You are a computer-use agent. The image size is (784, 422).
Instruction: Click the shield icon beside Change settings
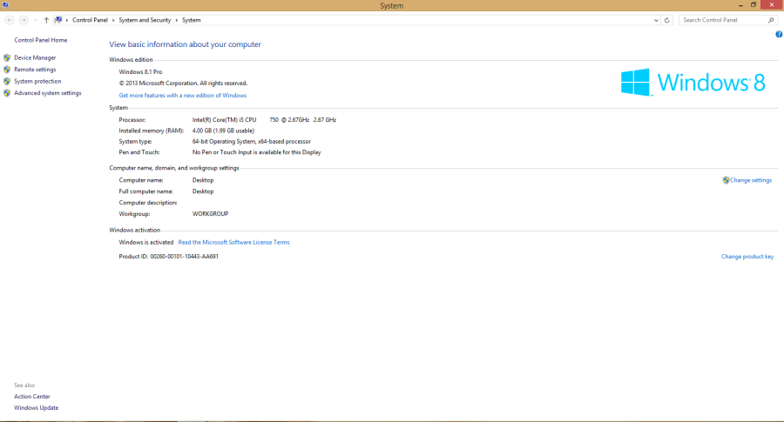pos(726,180)
